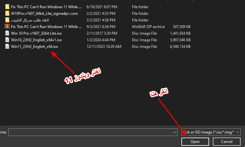Click the الغاء طلب سريال التثبيت folder icon
Image resolution: width=245 pixels, height=147 pixels.
point(7,20)
